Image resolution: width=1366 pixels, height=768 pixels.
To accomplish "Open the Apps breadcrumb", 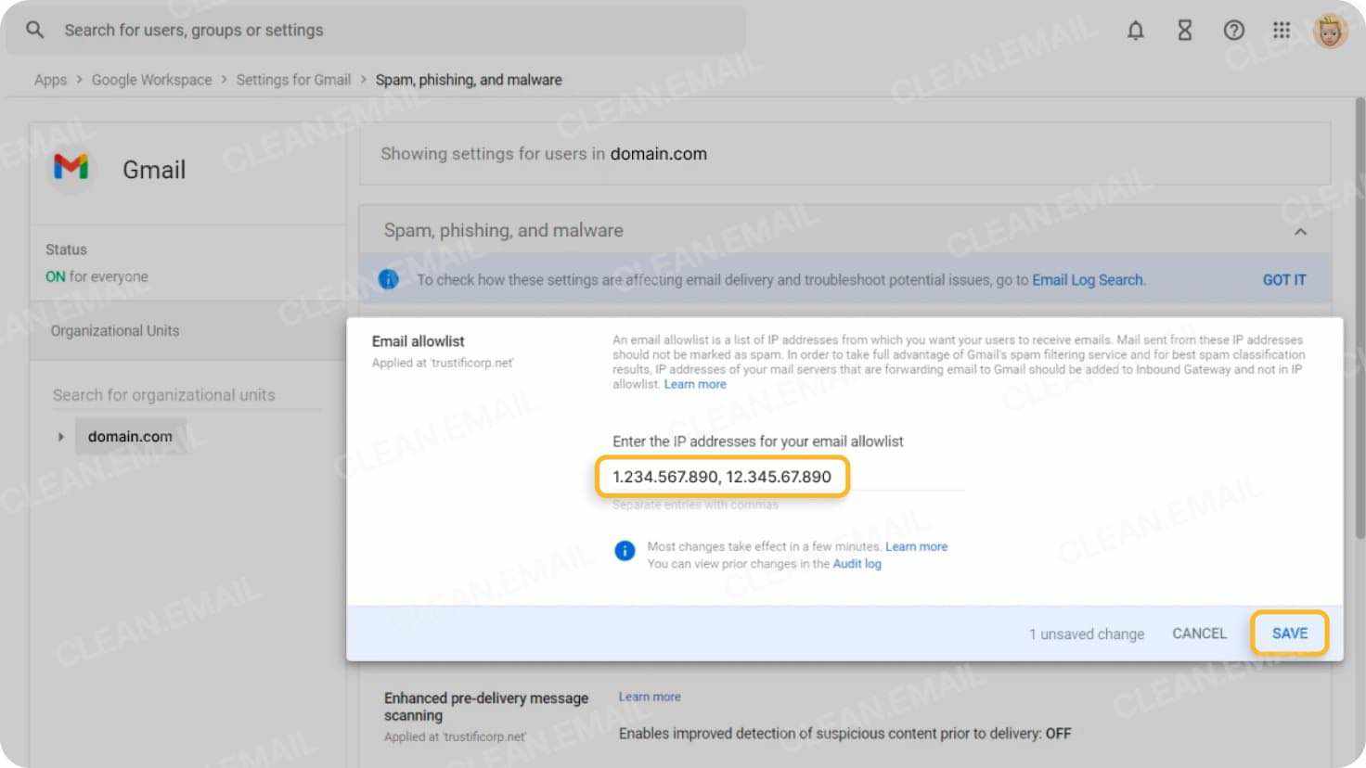I will [51, 80].
